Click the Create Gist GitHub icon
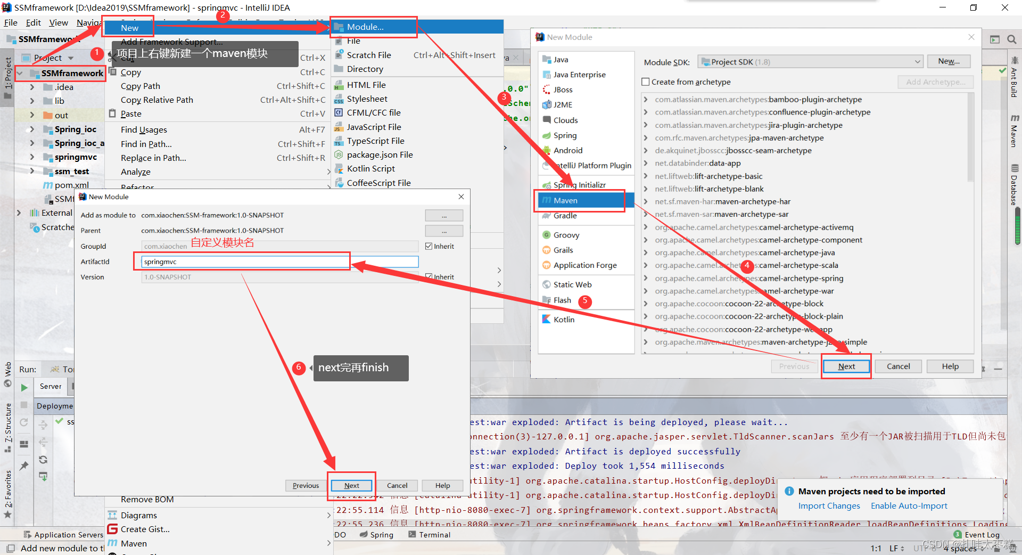1022x555 pixels. click(112, 529)
